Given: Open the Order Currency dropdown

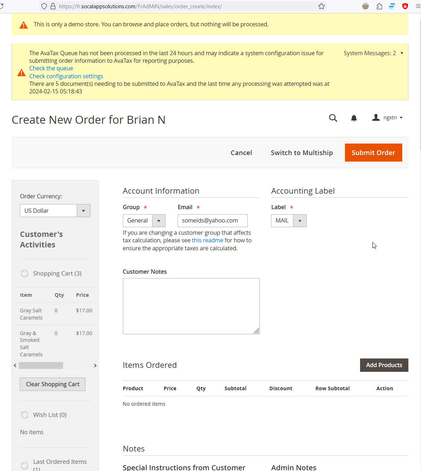Looking at the screenshot, I should pos(55,211).
